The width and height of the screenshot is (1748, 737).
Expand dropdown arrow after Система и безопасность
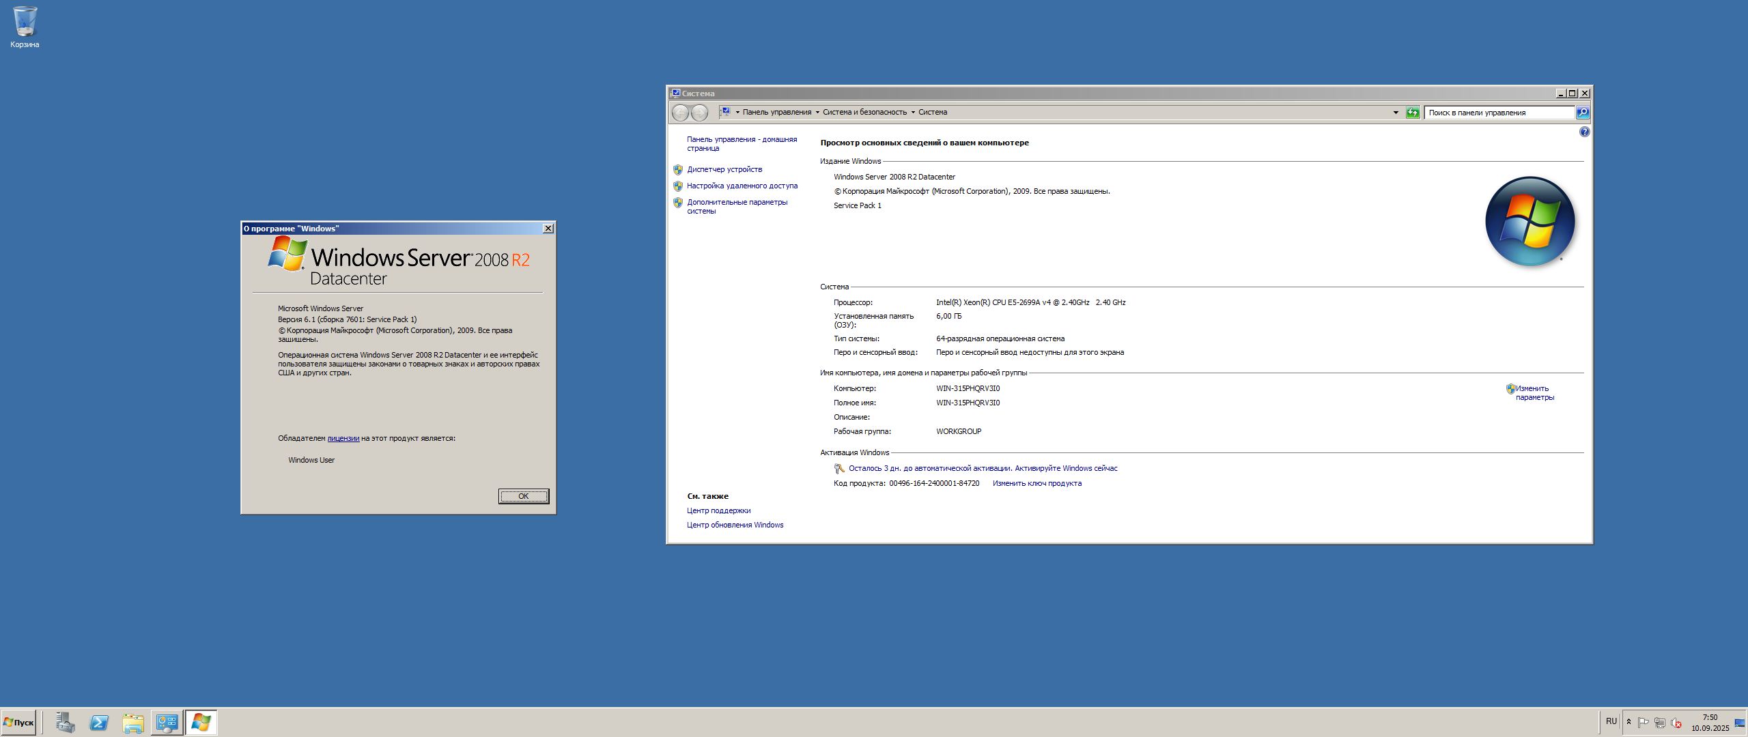(x=913, y=112)
